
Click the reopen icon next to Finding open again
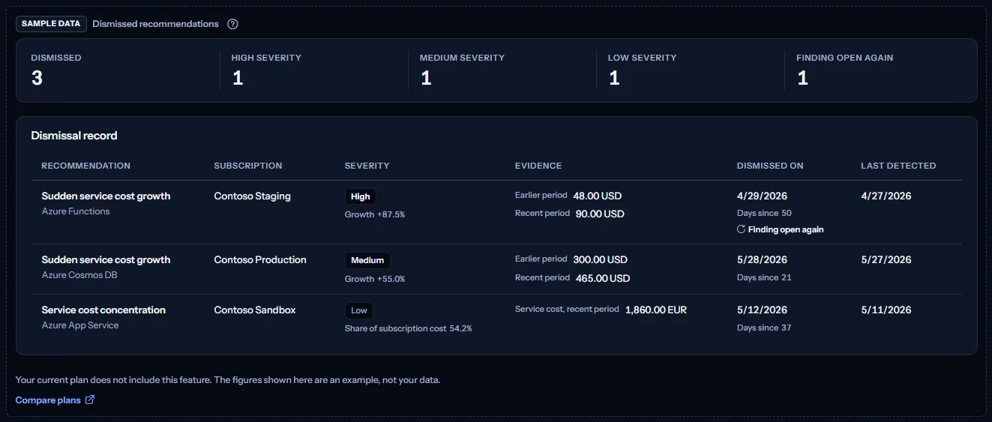(x=741, y=229)
